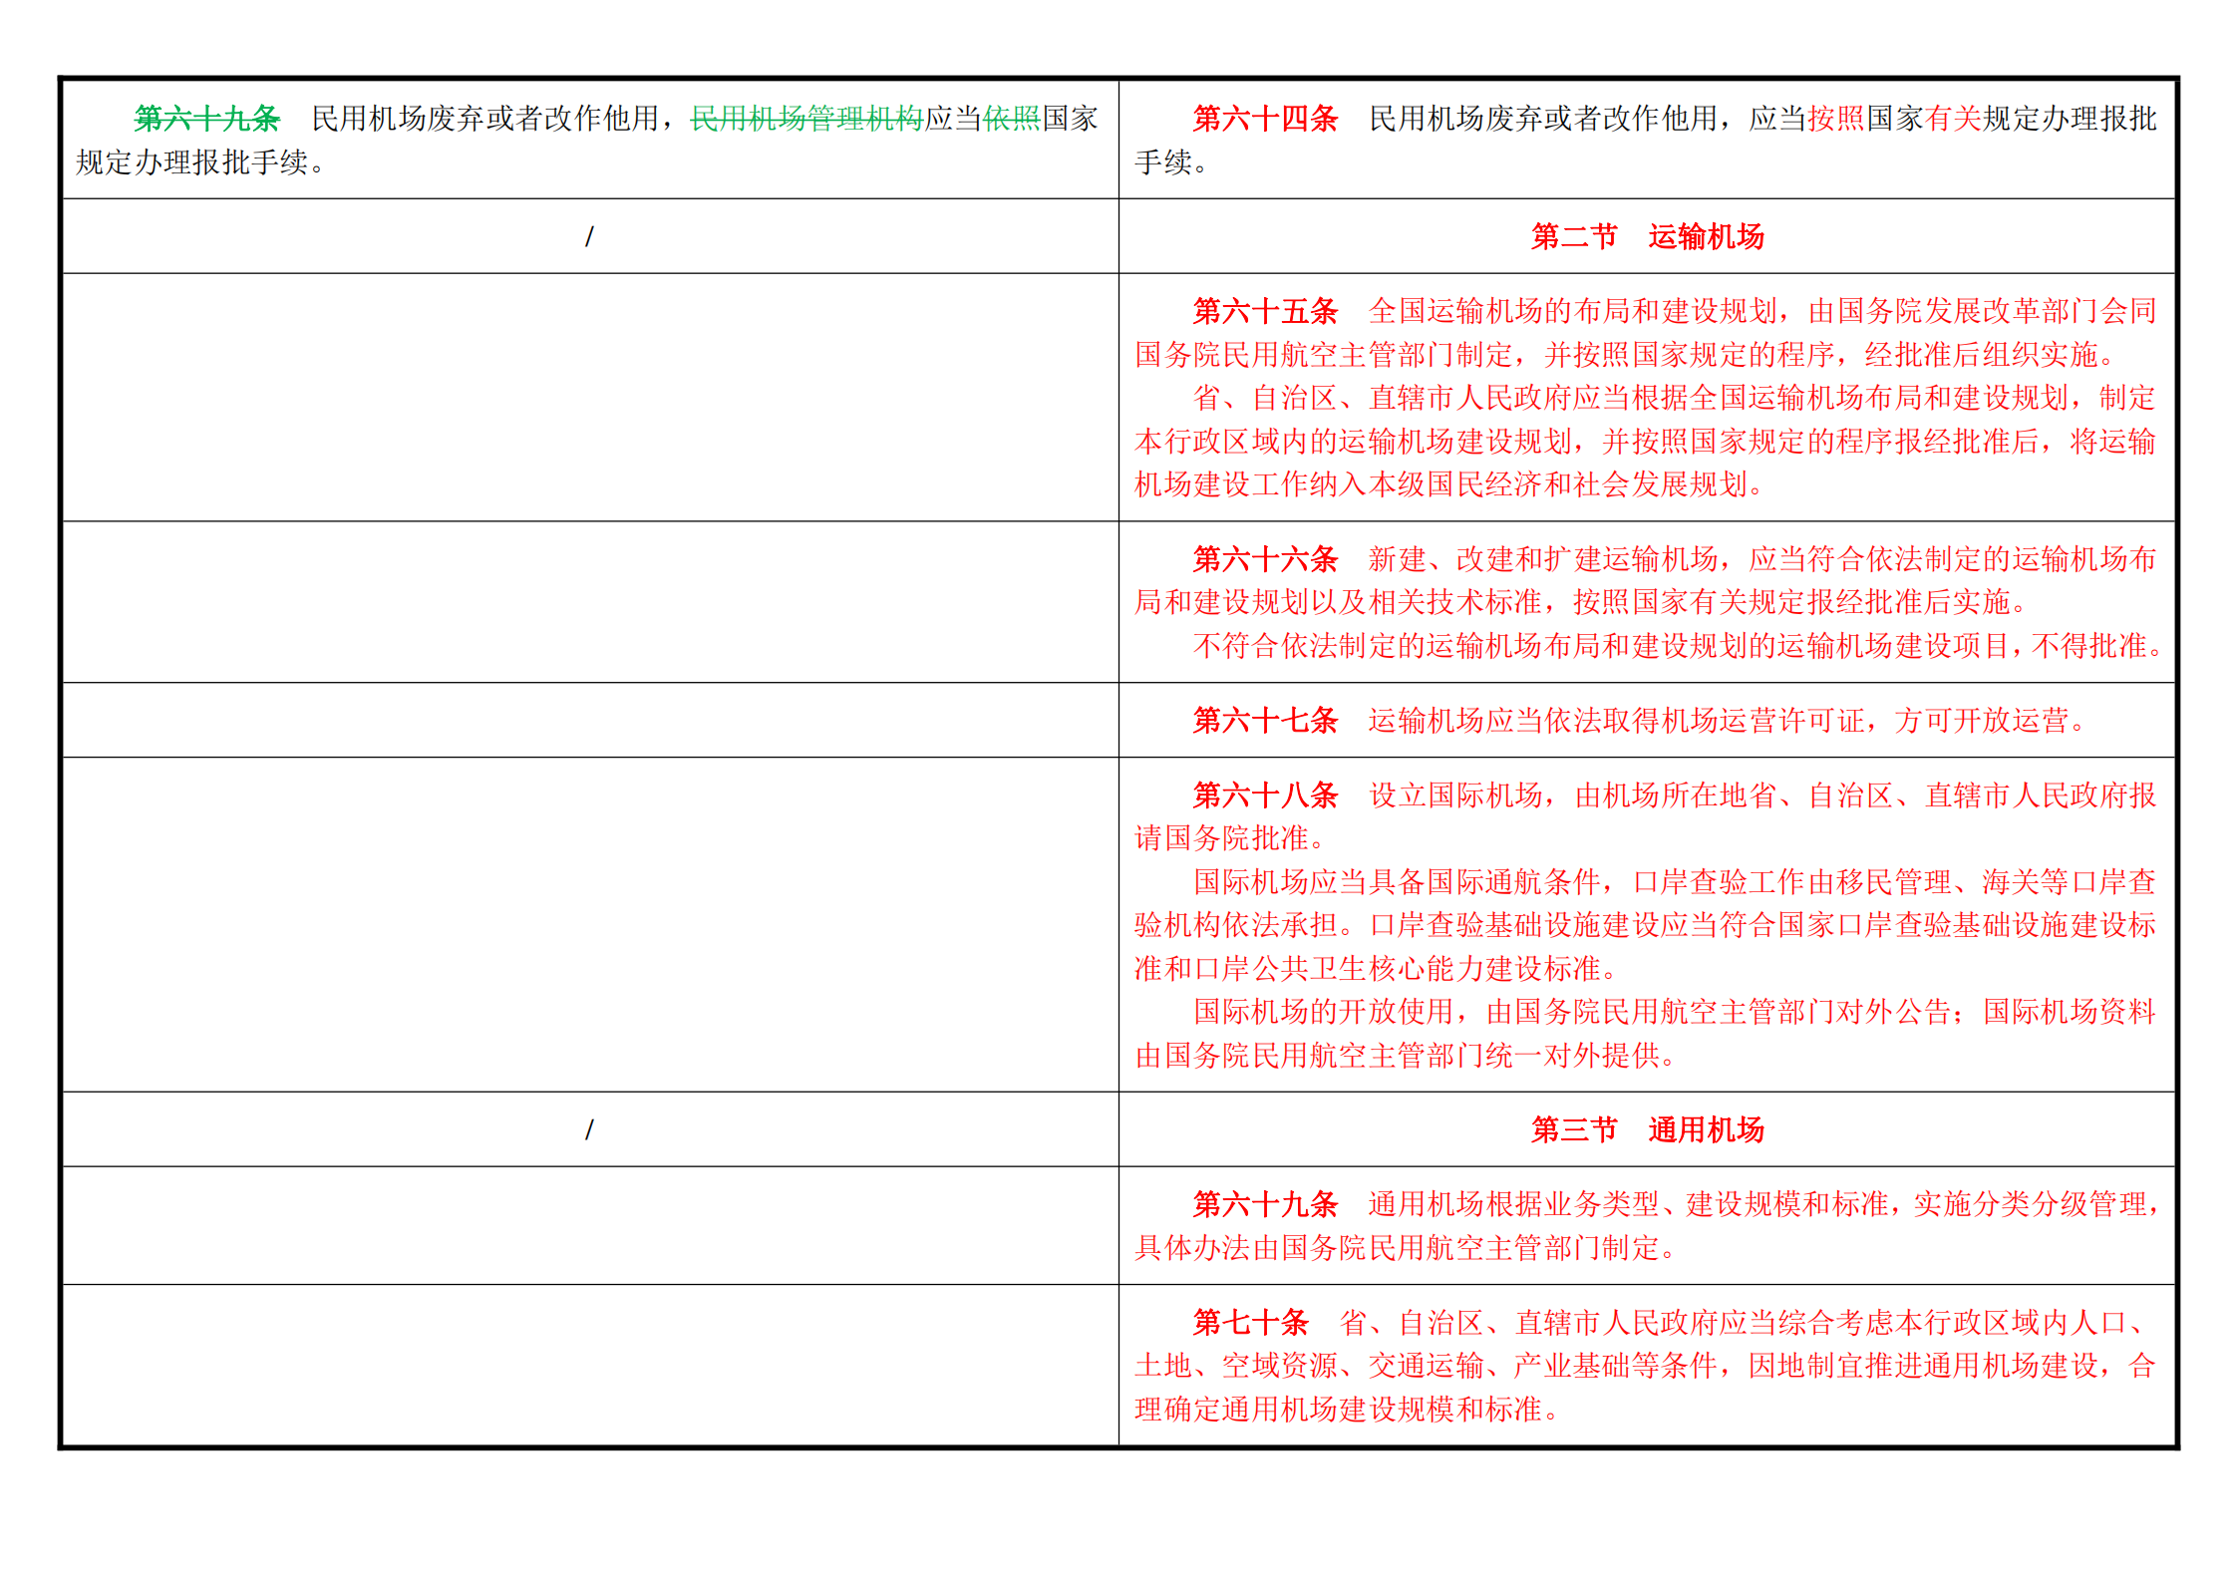The height and width of the screenshot is (1582, 2238).
Task: Click the red heading 第七十条
Action: (x=1250, y=1323)
